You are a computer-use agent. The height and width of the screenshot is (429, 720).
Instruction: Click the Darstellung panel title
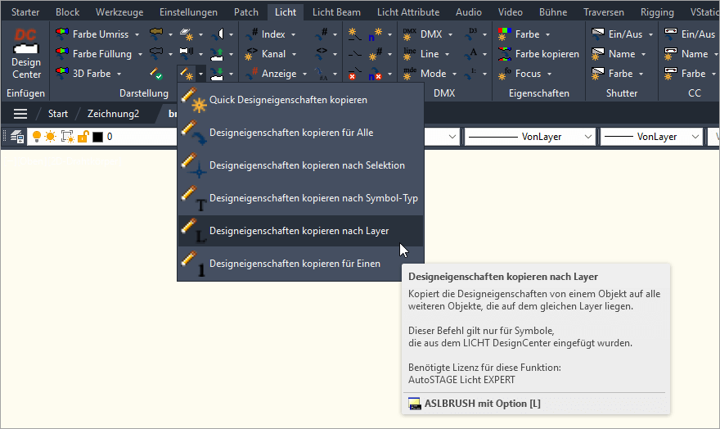point(144,93)
